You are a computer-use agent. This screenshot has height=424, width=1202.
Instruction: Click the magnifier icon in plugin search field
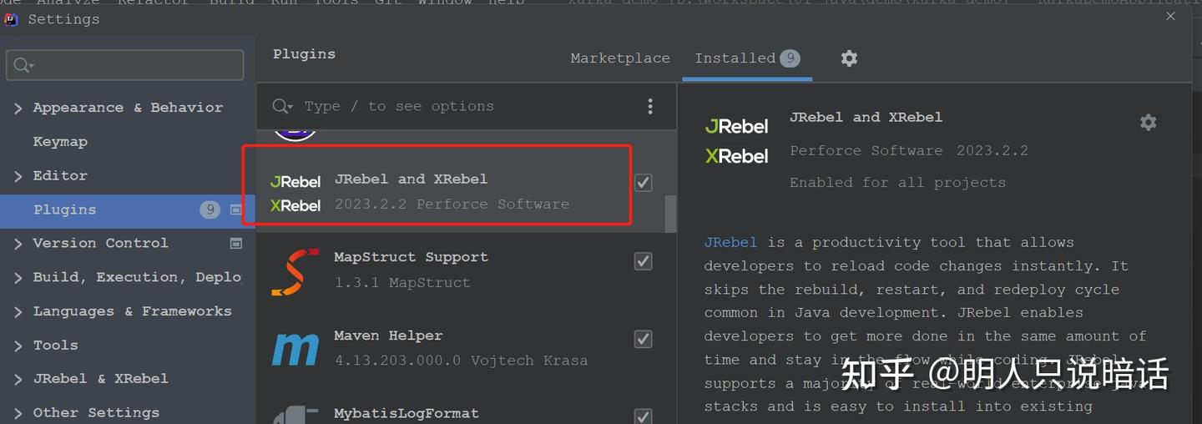(282, 106)
